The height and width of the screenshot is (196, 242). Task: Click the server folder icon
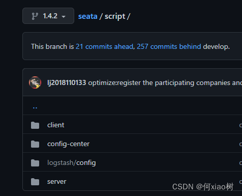35,182
